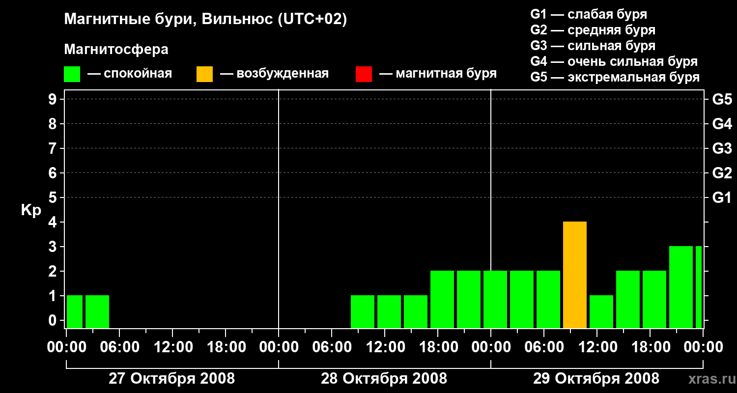Click the '18:00' time label under 29 October

pos(650,347)
